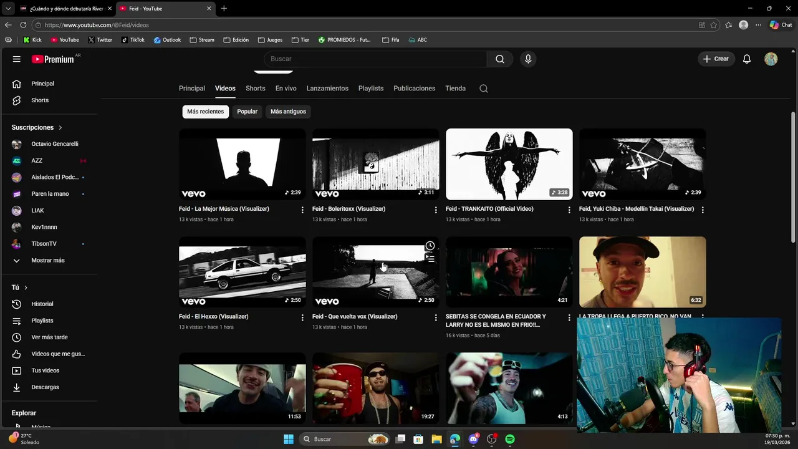Click the YouTube Buscar search field

pyautogui.click(x=375, y=59)
